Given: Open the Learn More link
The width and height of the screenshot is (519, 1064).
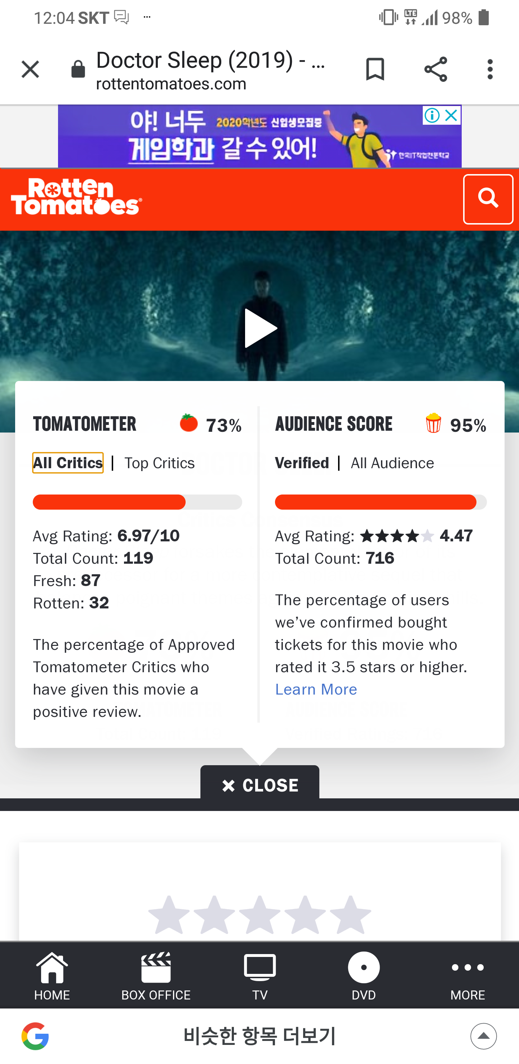Looking at the screenshot, I should [x=316, y=689].
